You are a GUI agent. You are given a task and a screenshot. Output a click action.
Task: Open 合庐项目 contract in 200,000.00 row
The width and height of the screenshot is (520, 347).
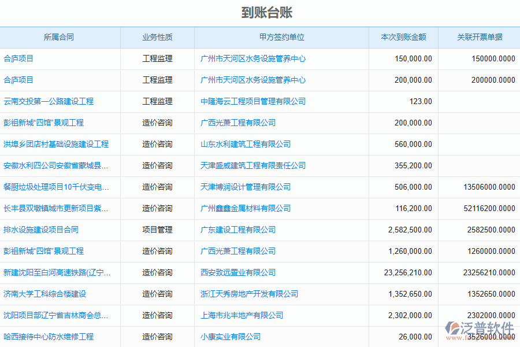(18, 80)
